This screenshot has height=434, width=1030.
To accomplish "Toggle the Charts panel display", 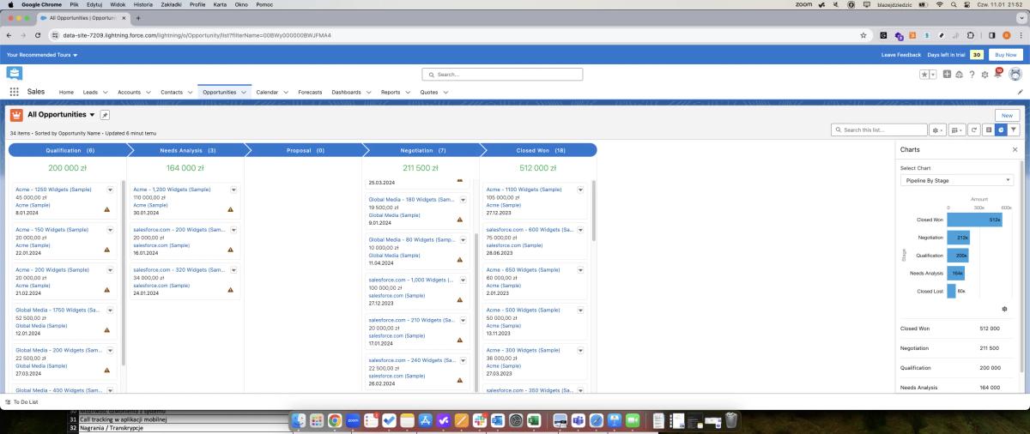I will [x=1001, y=130].
